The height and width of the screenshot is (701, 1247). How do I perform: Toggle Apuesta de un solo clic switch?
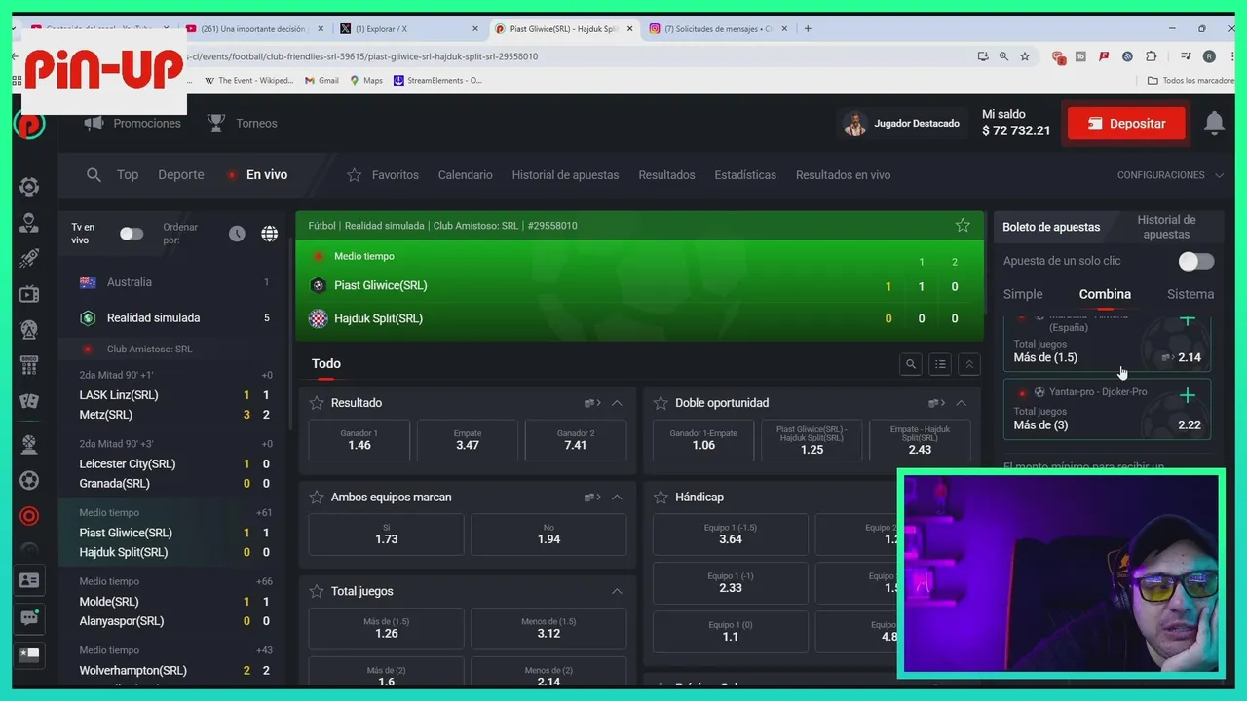coord(1196,261)
